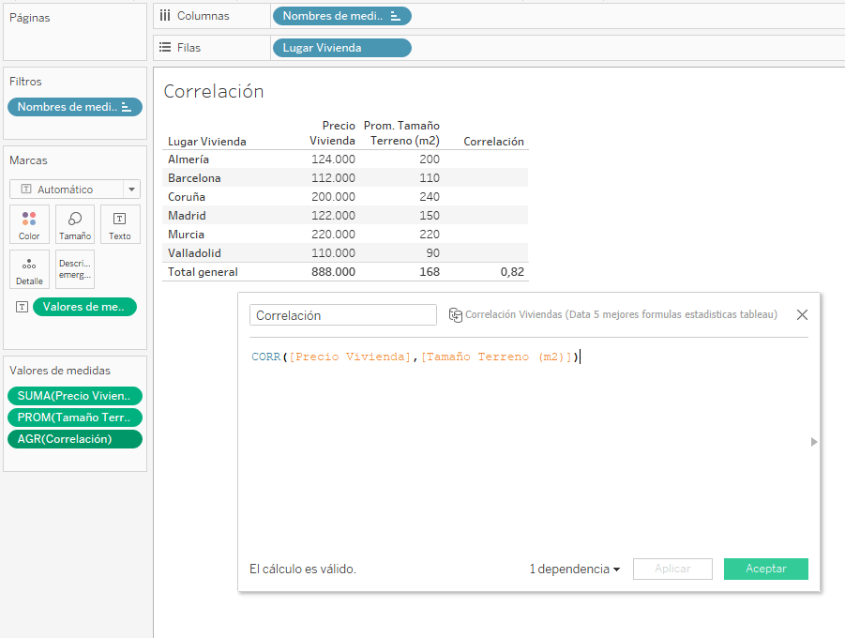Click the sort icon on Filtros pill
This screenshot has height=638, width=845.
coord(126,107)
